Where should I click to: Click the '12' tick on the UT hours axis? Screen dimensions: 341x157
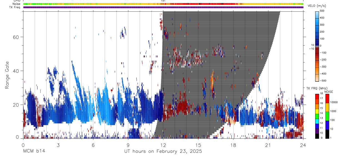[163, 145]
